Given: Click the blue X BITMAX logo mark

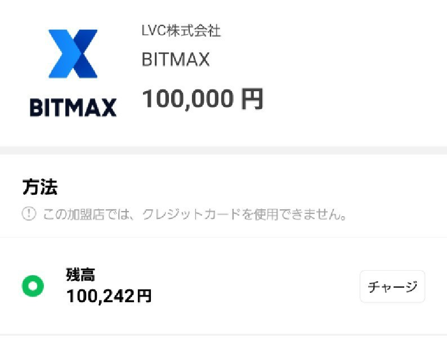Looking at the screenshot, I should click(73, 53).
